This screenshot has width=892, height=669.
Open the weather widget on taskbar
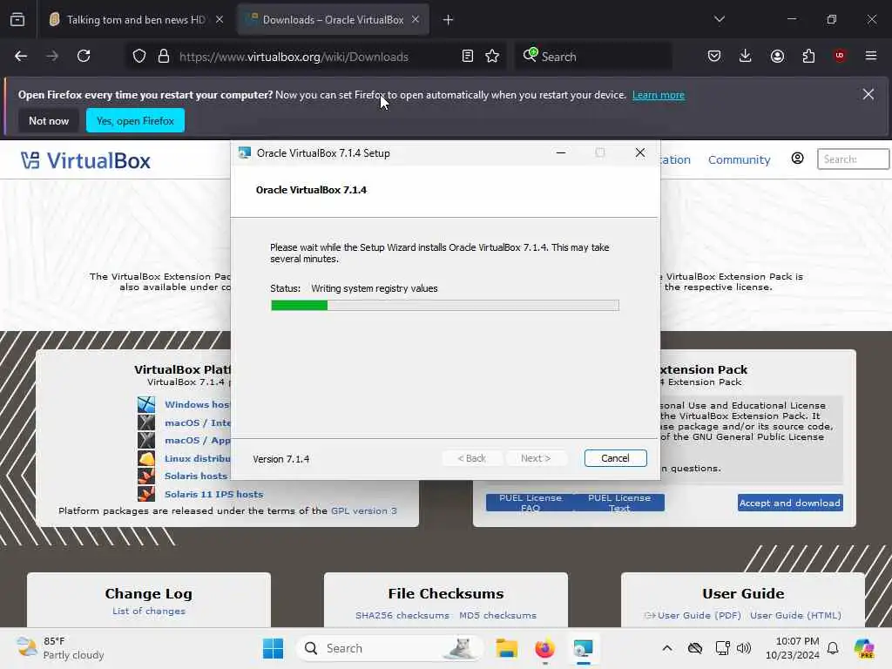60,648
